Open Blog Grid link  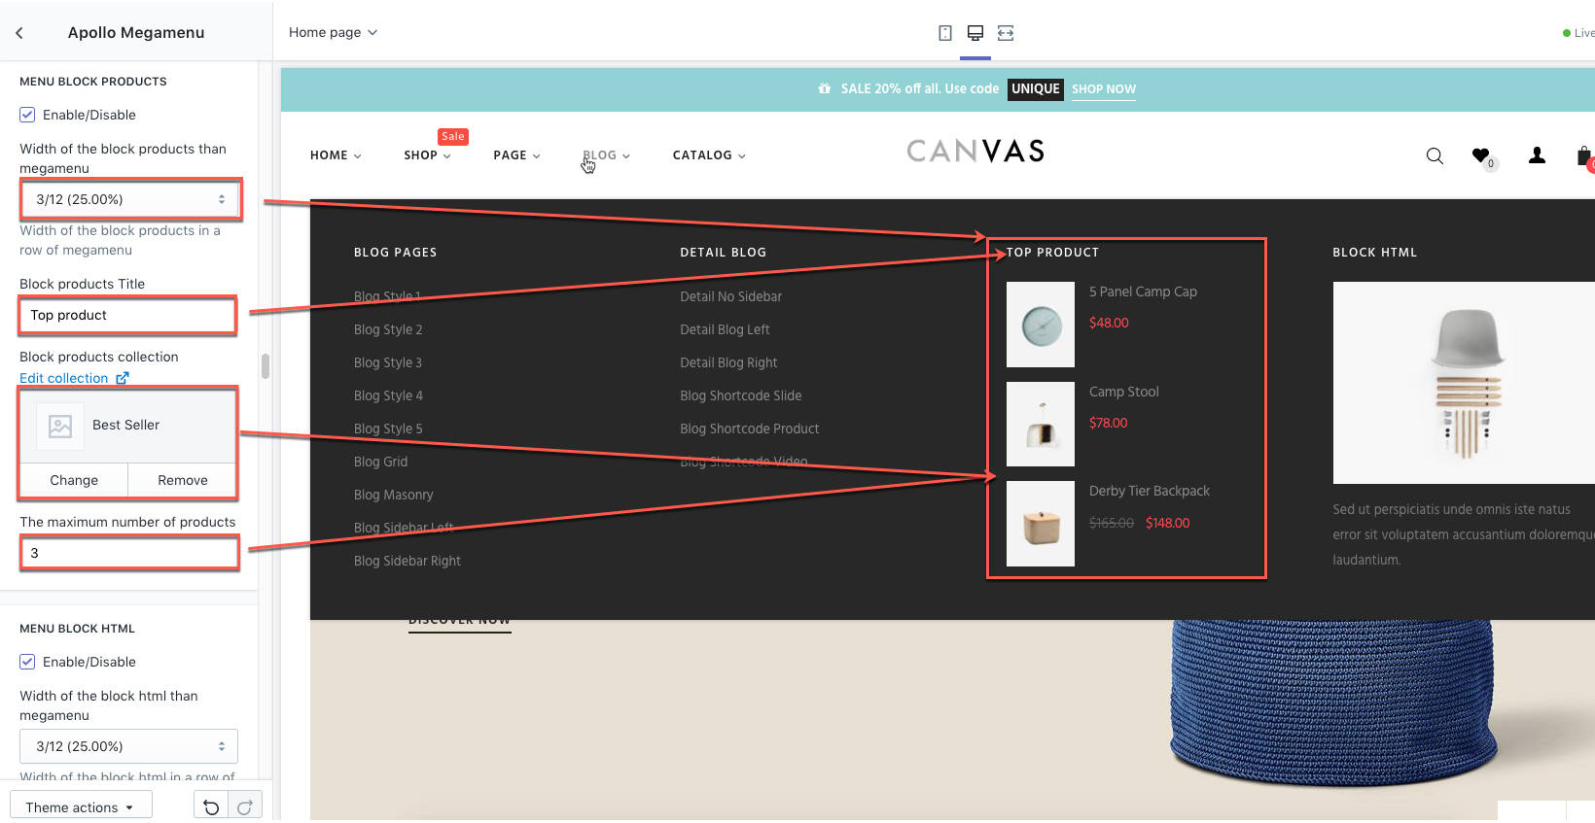(381, 462)
